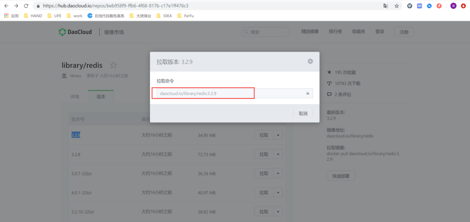Image resolution: width=470 pixels, height=222 pixels.
Task: Open the JH browser extension
Action: (x=419, y=6)
